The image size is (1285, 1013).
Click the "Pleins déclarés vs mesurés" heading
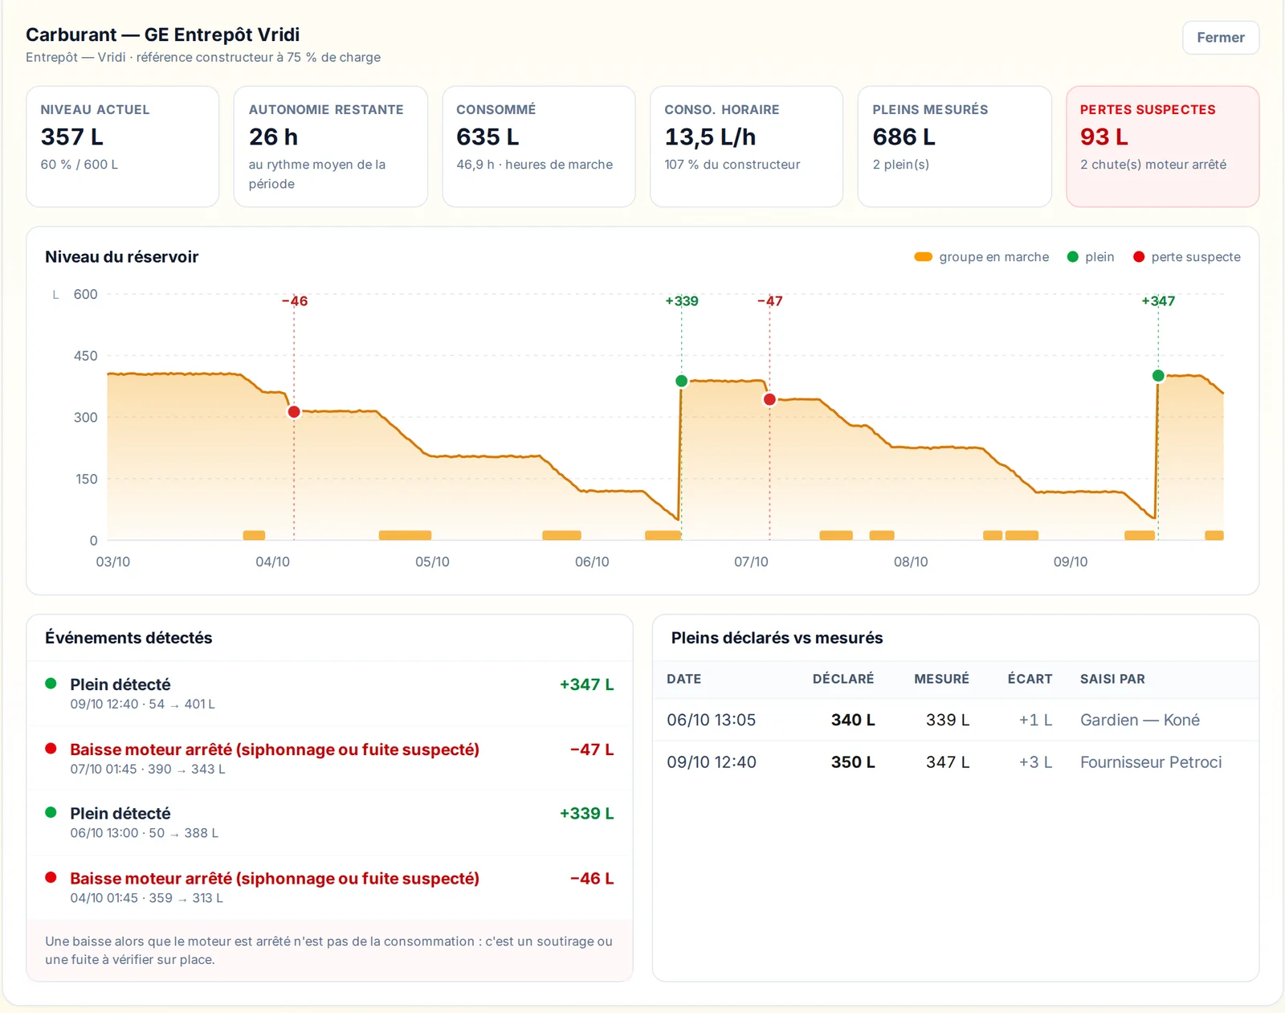[x=777, y=638]
